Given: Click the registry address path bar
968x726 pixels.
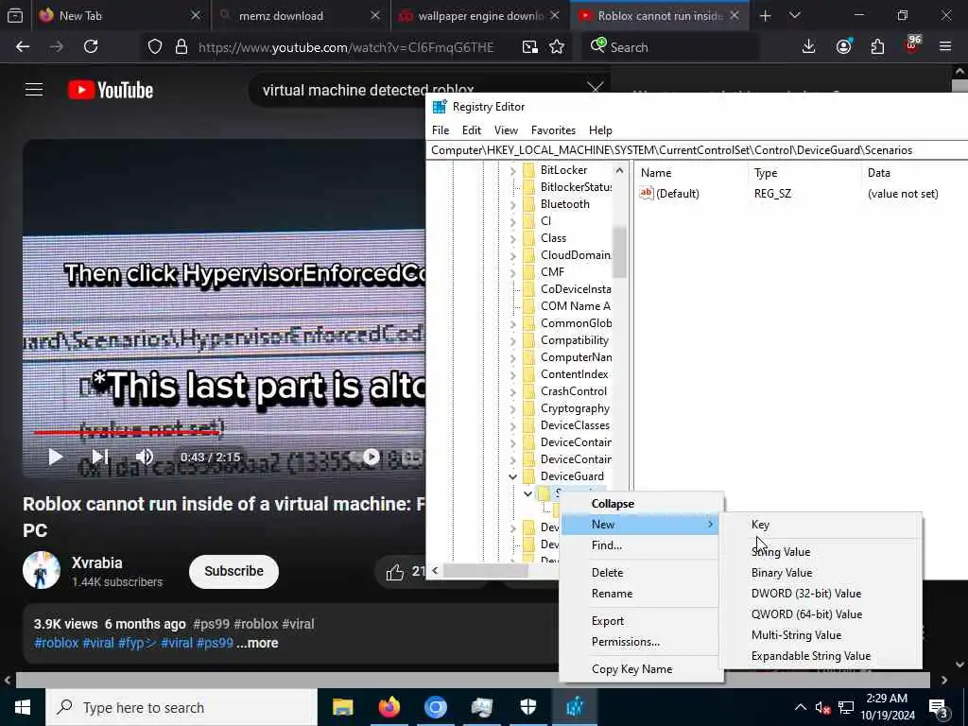Looking at the screenshot, I should pyautogui.click(x=698, y=150).
